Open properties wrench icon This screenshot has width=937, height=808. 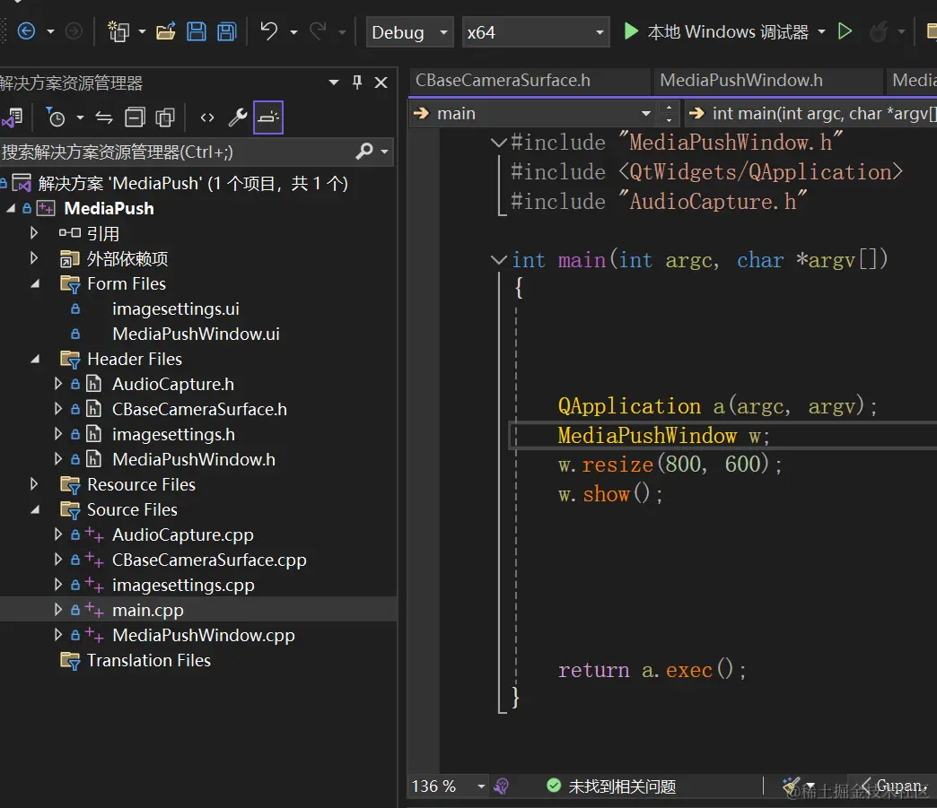(x=238, y=117)
